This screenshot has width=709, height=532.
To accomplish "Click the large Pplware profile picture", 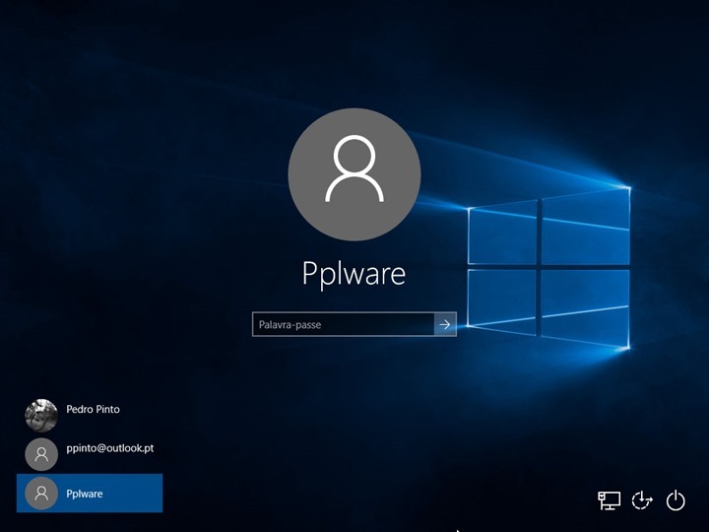I will pyautogui.click(x=354, y=174).
